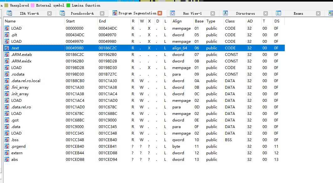This screenshot has width=333, height=183.
Task: Select the abs segment name
Action: click(x=14, y=160)
